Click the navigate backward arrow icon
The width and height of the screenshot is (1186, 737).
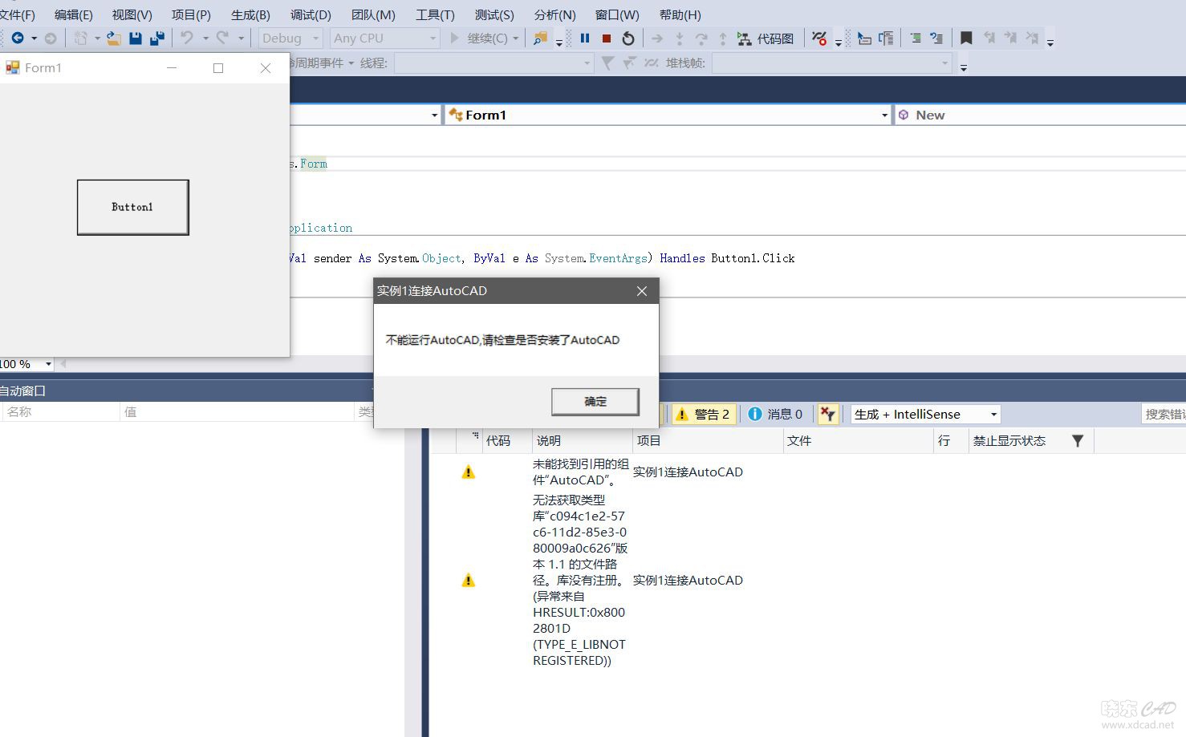pos(17,38)
